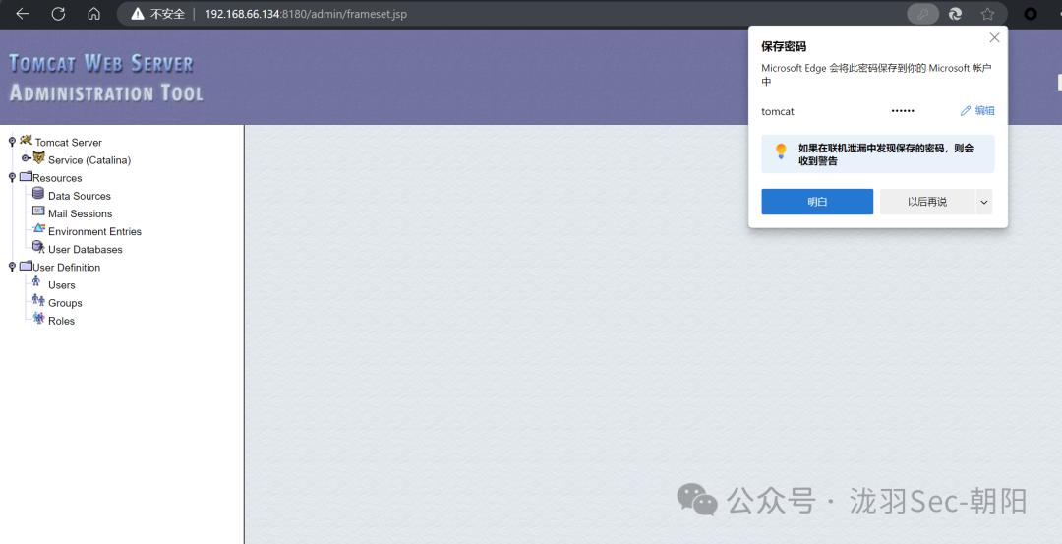This screenshot has height=544, width=1062.
Task: Click the Tomcat Server cat icon
Action: [27, 140]
